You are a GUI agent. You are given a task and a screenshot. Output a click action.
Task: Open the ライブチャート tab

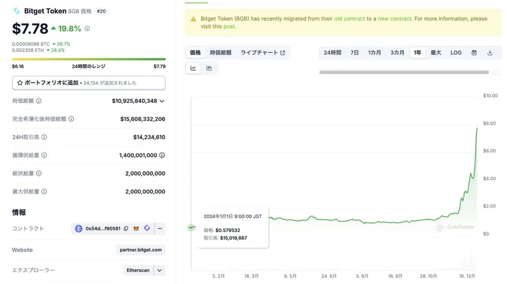[x=263, y=53]
